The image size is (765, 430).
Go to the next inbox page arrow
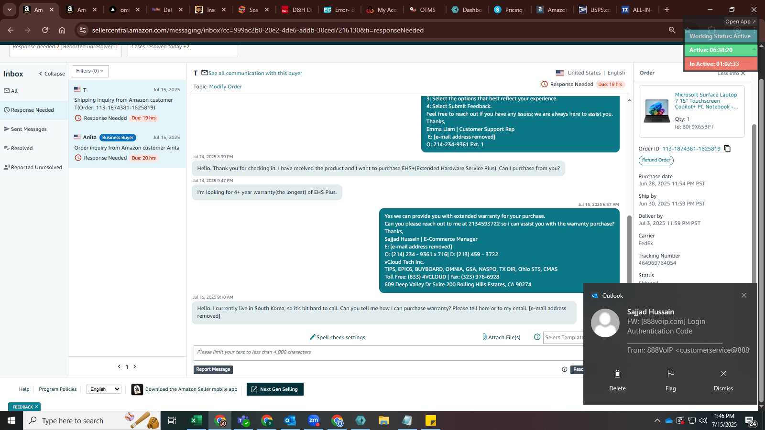[x=135, y=366]
